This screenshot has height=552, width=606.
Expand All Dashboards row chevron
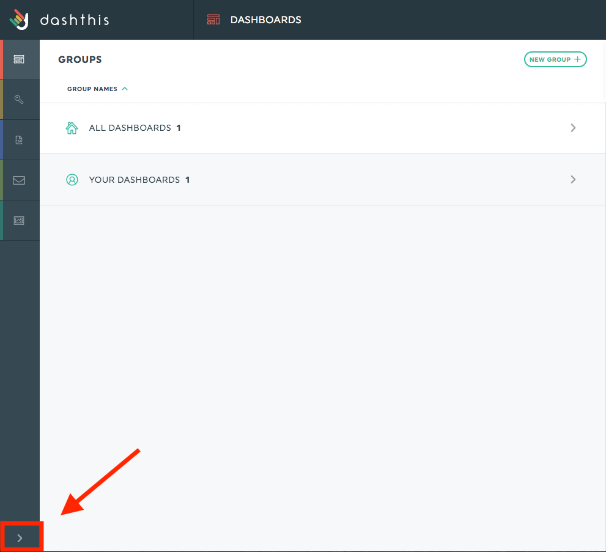(573, 128)
